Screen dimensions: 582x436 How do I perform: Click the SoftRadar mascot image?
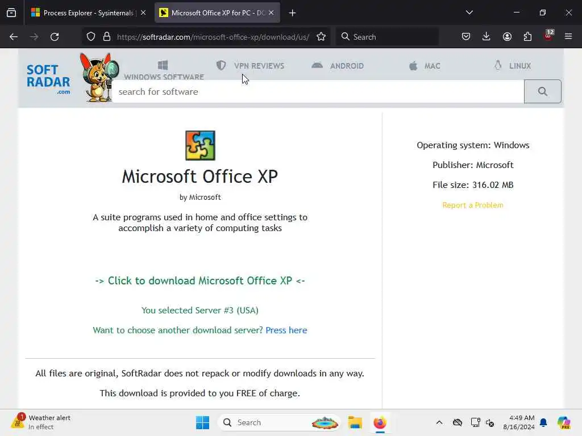tap(99, 77)
